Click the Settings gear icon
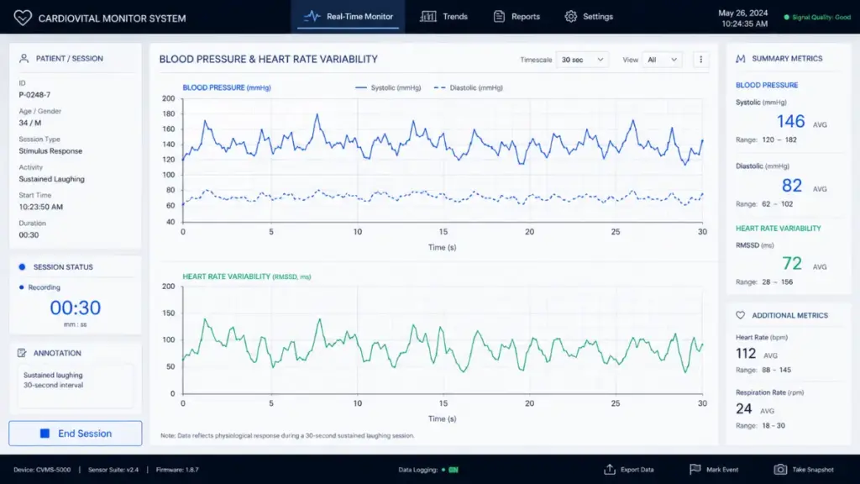 [570, 17]
